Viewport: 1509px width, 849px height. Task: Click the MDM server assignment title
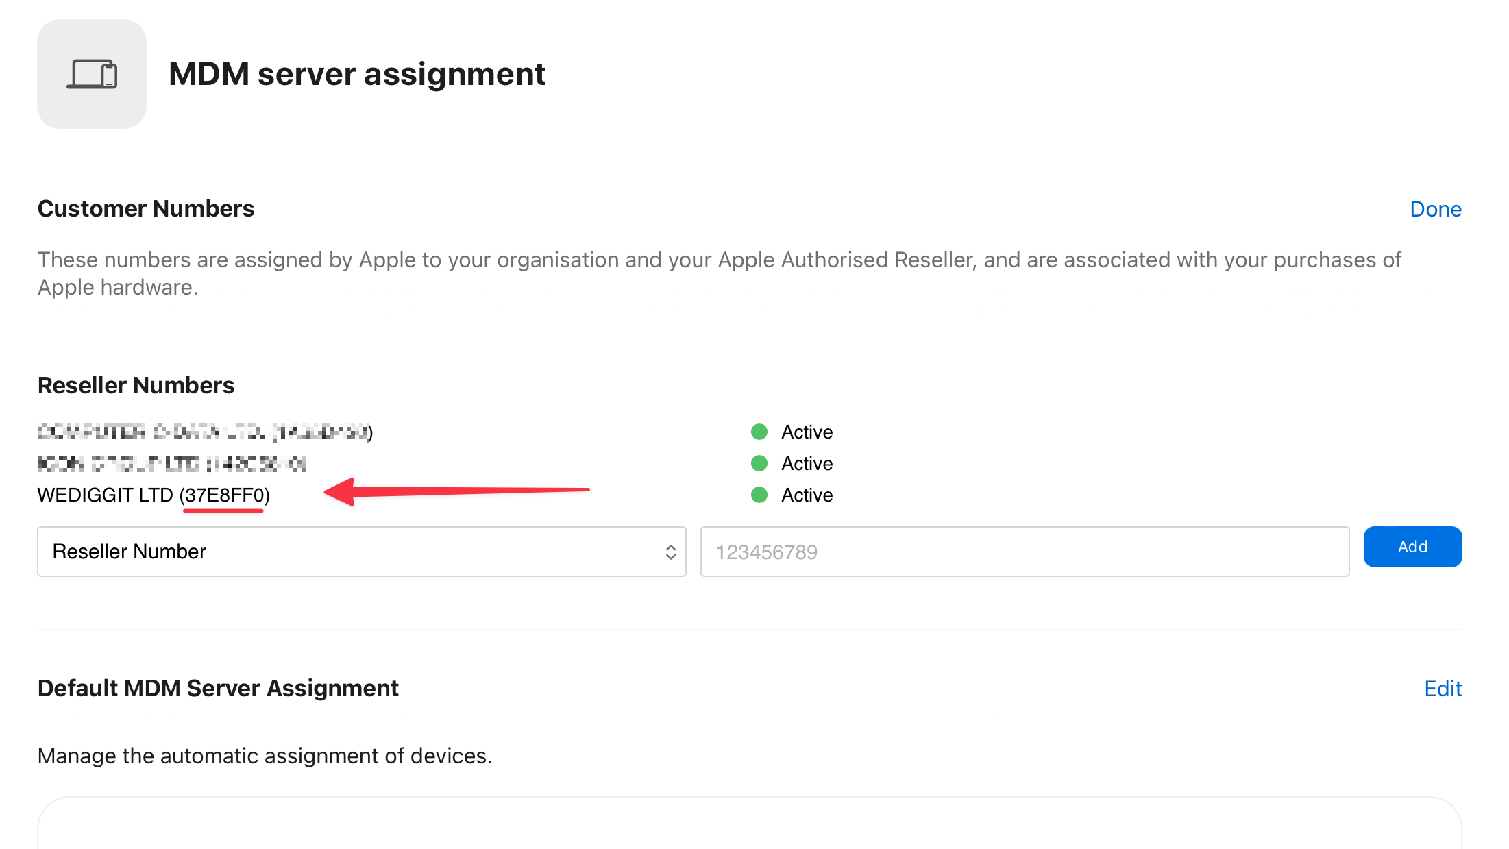tap(356, 74)
